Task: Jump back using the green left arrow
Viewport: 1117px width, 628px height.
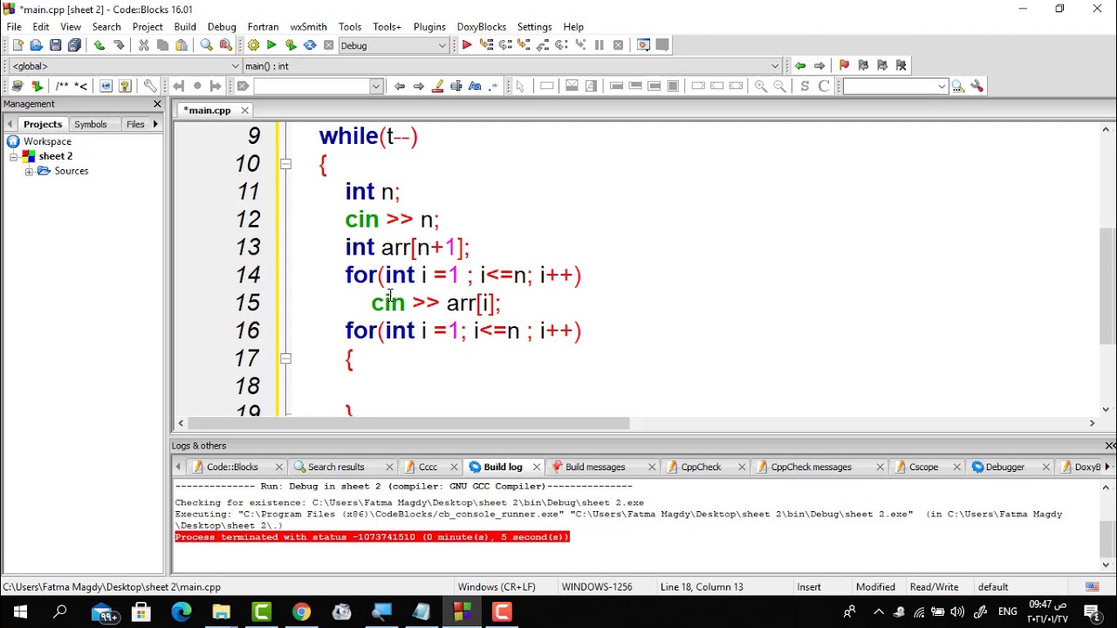Action: pyautogui.click(x=800, y=65)
